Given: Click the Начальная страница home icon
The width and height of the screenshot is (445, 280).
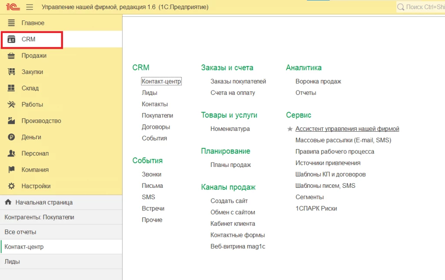Looking at the screenshot, I should (8, 202).
